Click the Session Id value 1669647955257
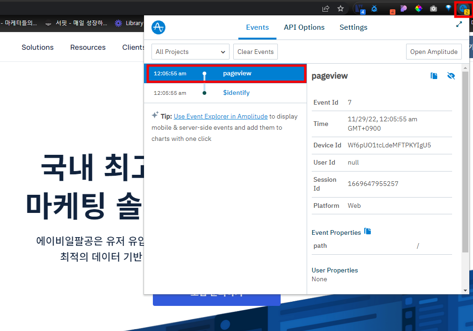Viewport: 473px width, 331px height. 373,184
